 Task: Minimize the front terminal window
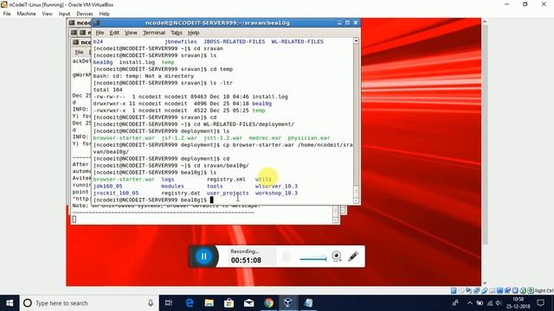coord(339,23)
